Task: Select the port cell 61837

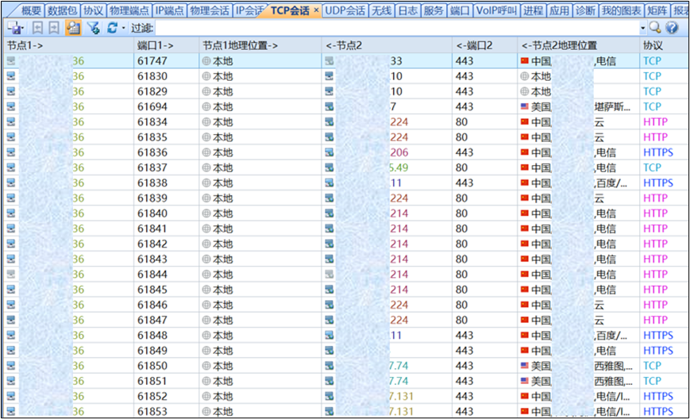Action: click(166, 167)
